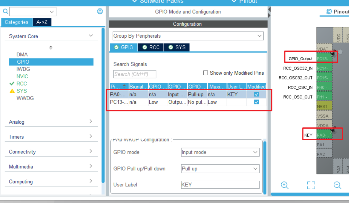
Task: Select the VDDA pin on the chip
Action: (324, 125)
